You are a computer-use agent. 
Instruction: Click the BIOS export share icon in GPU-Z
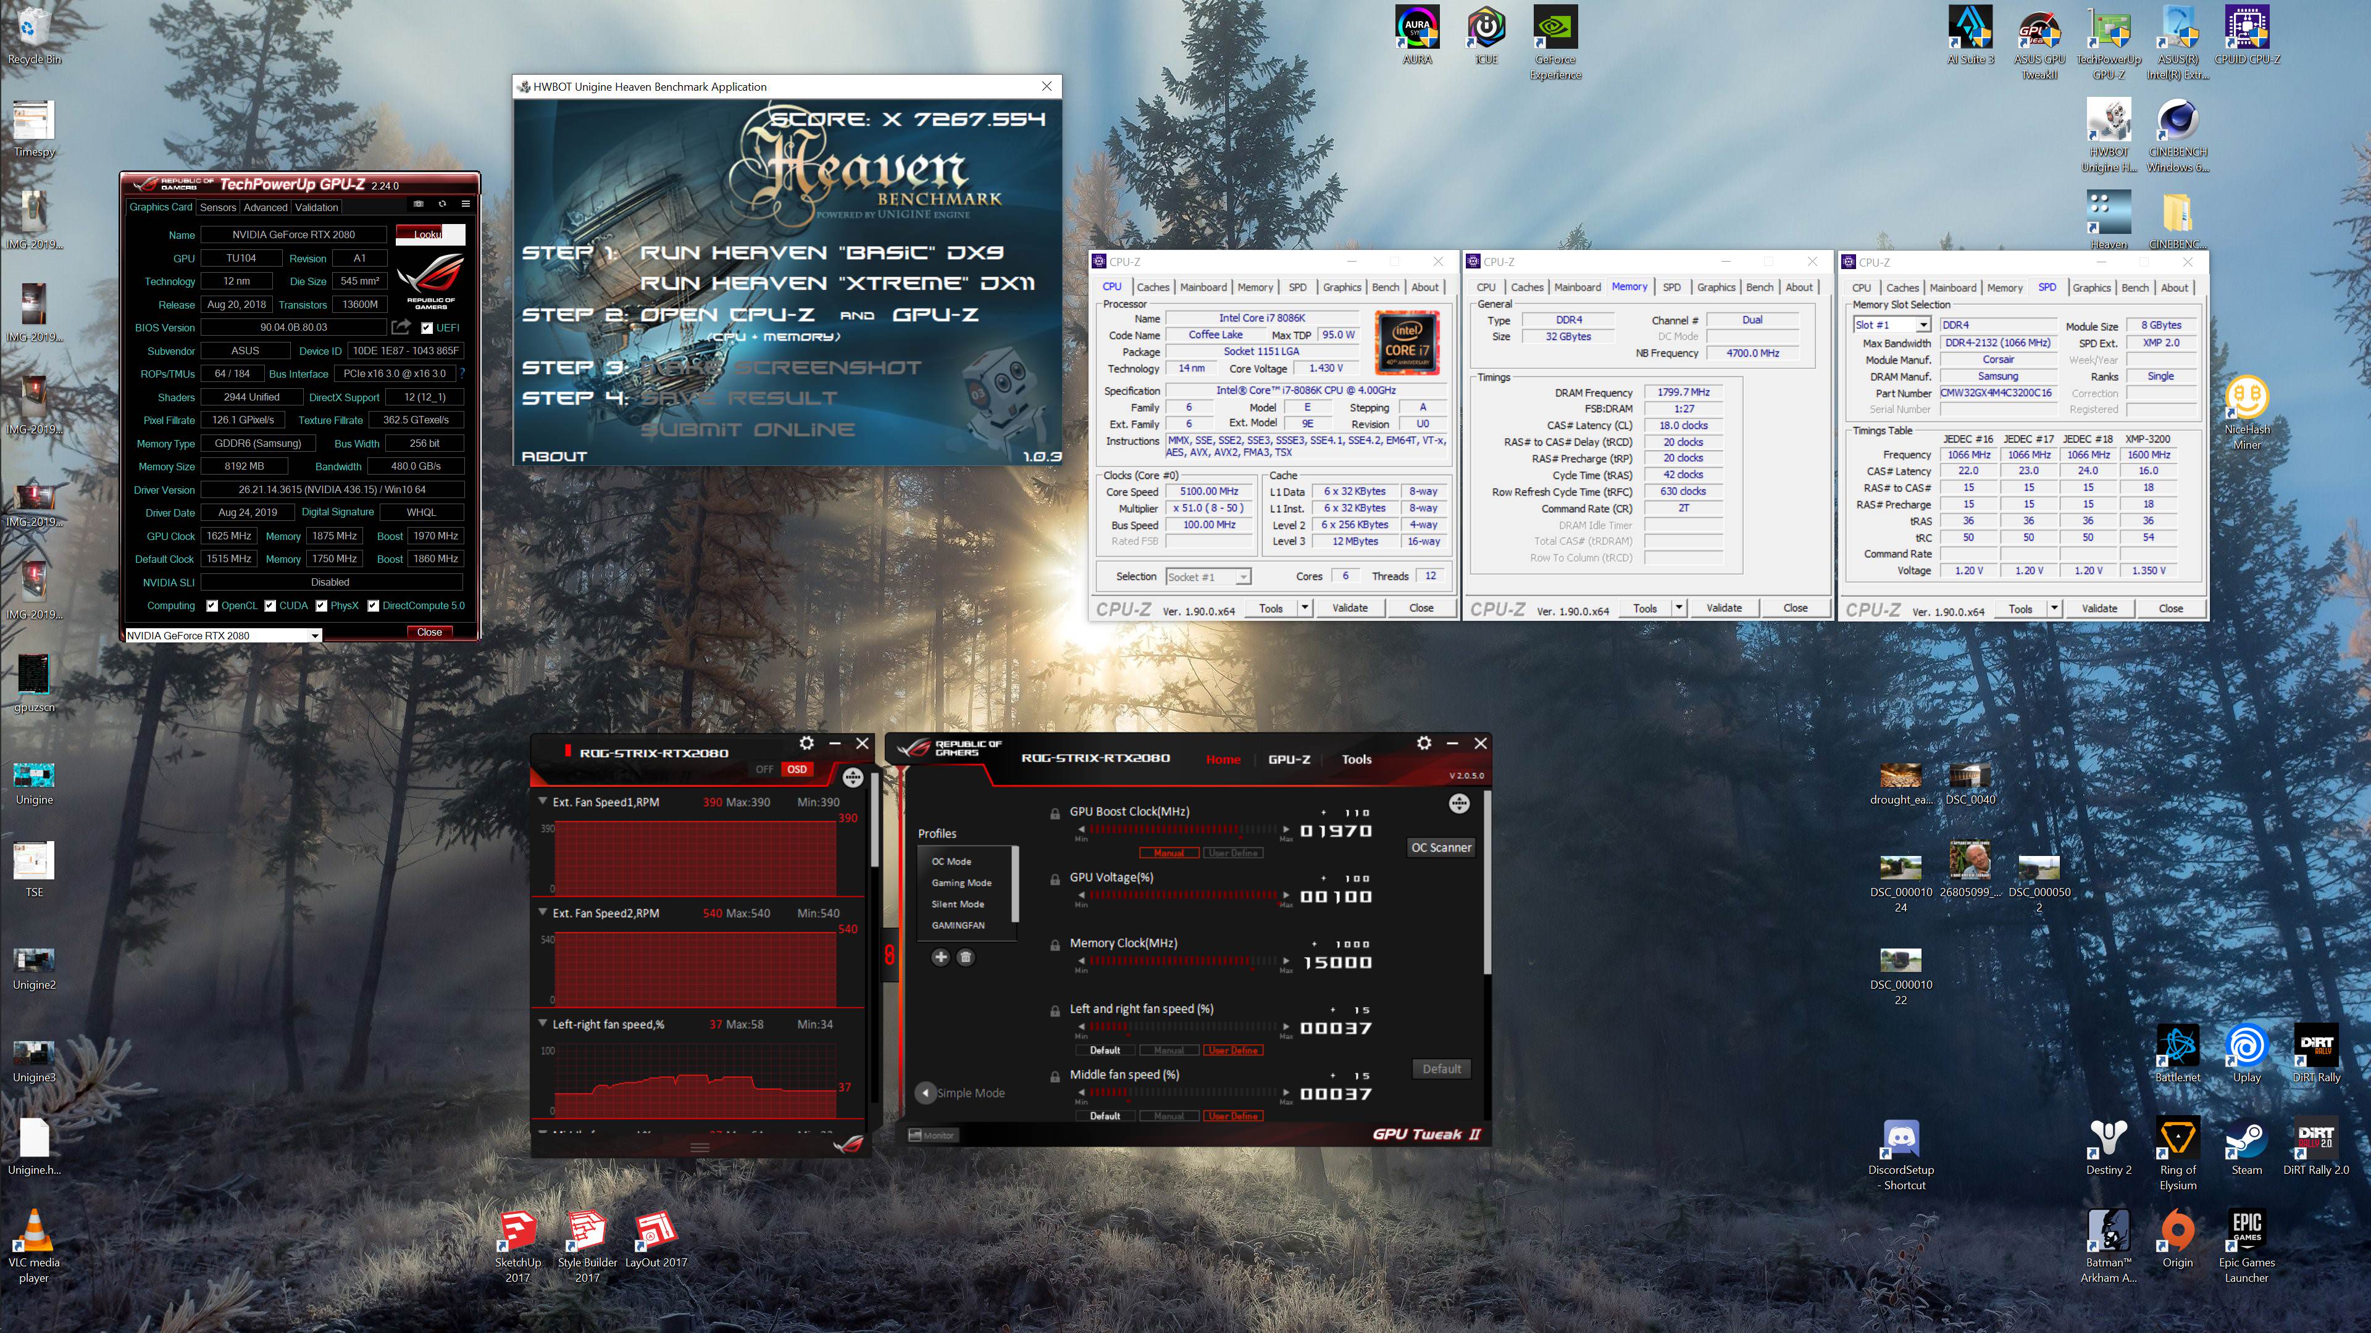point(400,326)
